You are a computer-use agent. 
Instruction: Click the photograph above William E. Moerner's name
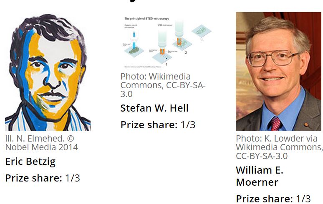[x=278, y=72]
